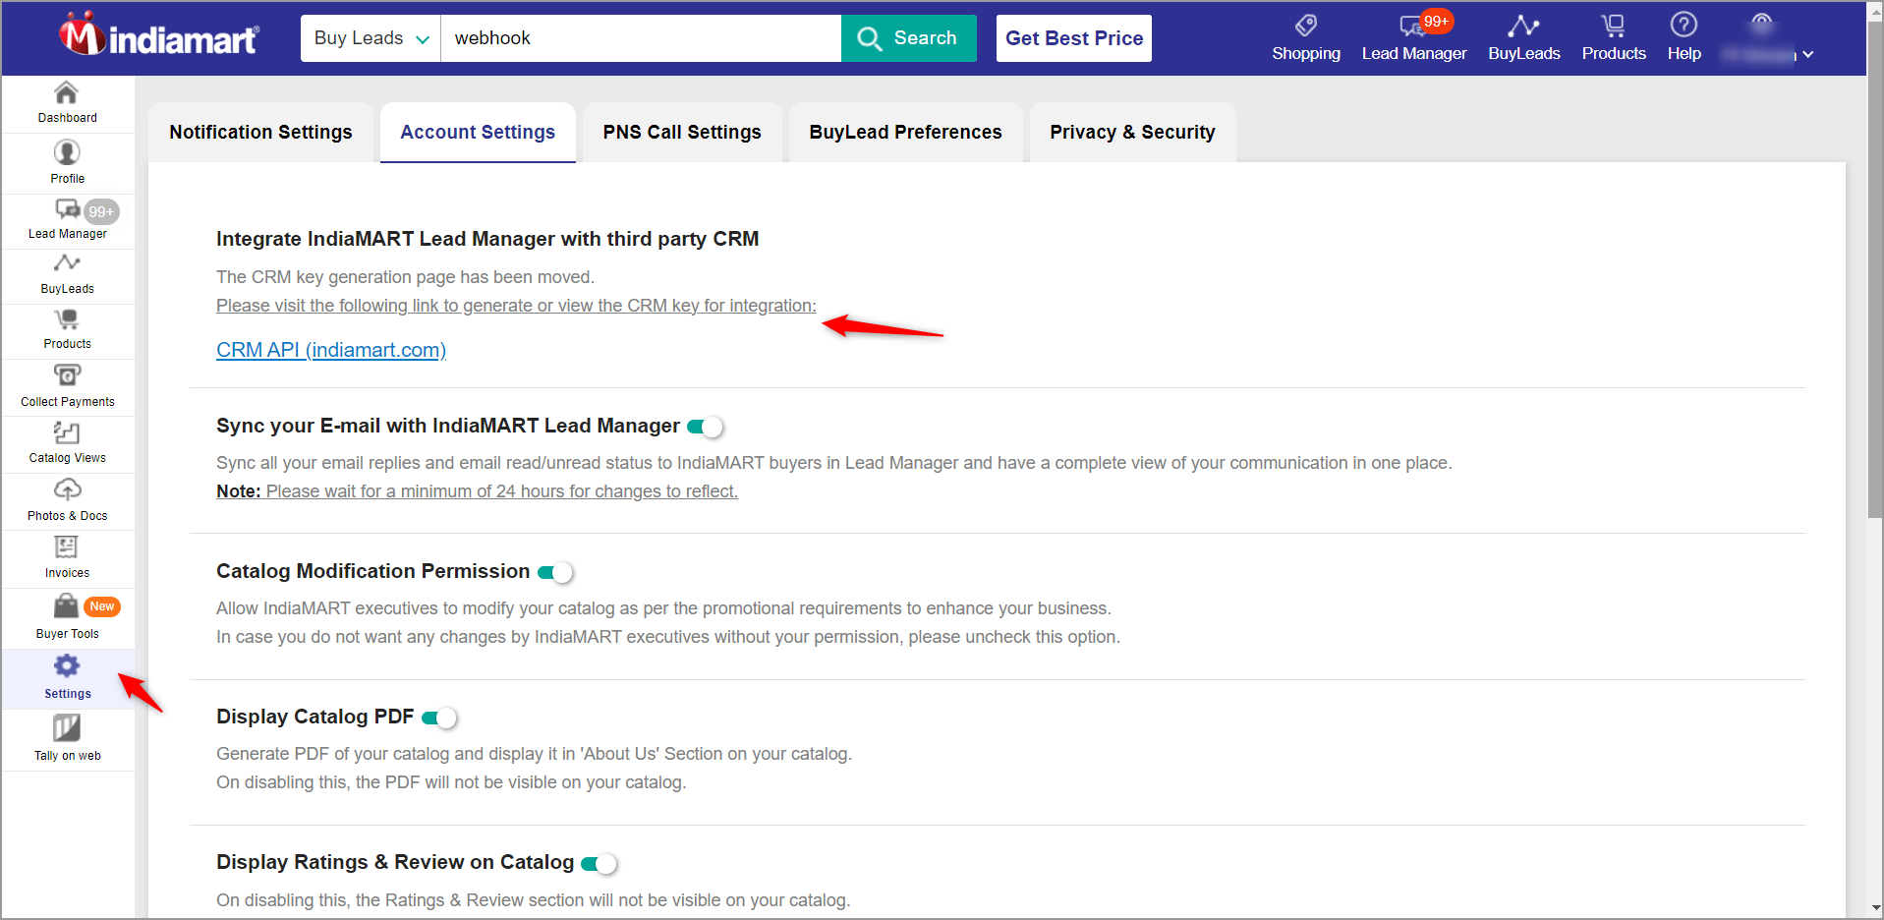Image resolution: width=1884 pixels, height=920 pixels.
Task: Click the search field containing webhook
Action: pyautogui.click(x=641, y=38)
